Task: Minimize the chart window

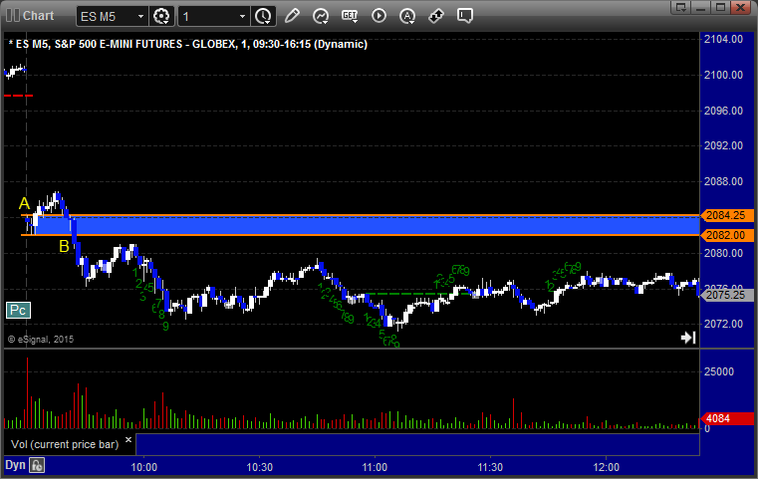Action: (x=701, y=7)
